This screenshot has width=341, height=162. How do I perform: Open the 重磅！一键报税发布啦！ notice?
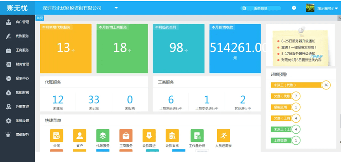(x=299, y=47)
